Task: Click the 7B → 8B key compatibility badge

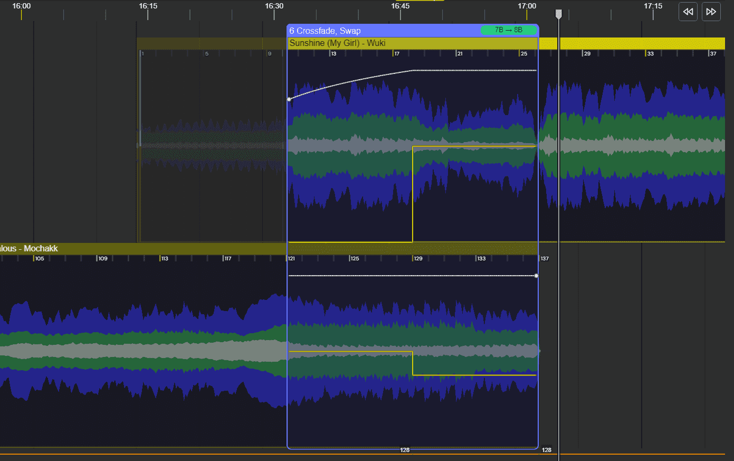Action: click(x=508, y=30)
